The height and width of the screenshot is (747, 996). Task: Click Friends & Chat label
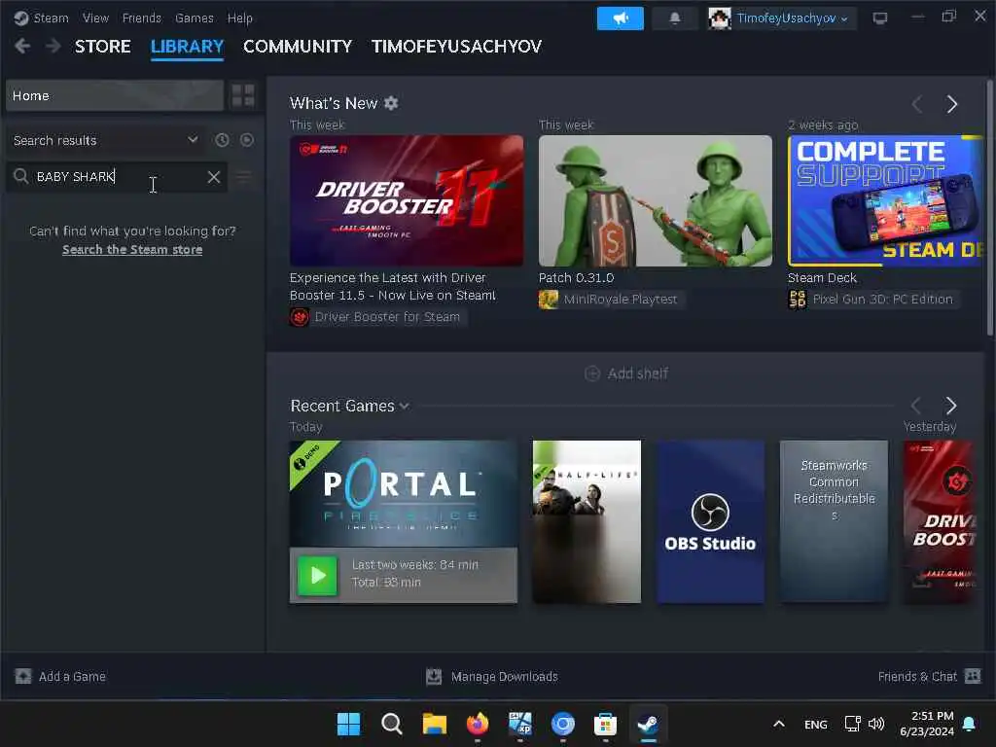pyautogui.click(x=917, y=677)
